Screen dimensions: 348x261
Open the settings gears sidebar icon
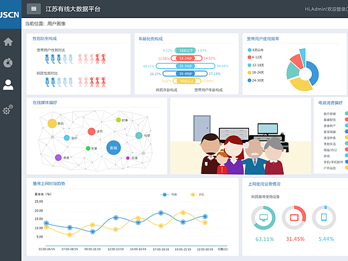tap(8, 110)
